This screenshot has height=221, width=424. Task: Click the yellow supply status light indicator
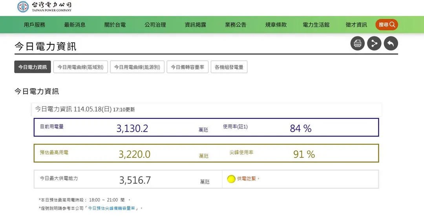point(231,179)
